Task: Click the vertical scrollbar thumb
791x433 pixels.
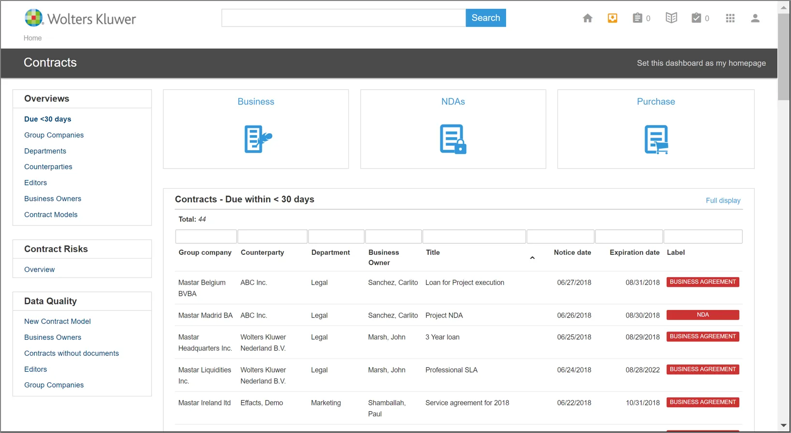Action: click(x=783, y=57)
